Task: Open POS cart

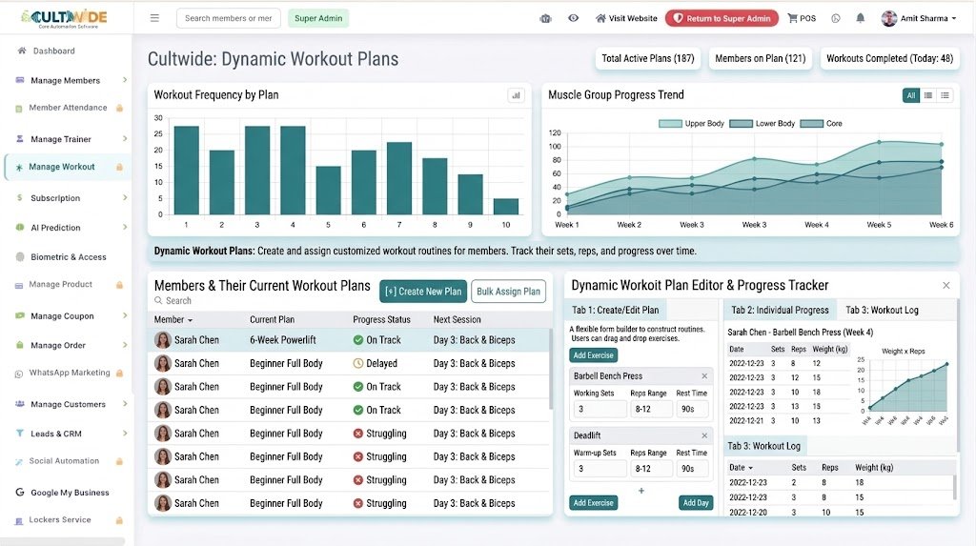Action: (802, 19)
